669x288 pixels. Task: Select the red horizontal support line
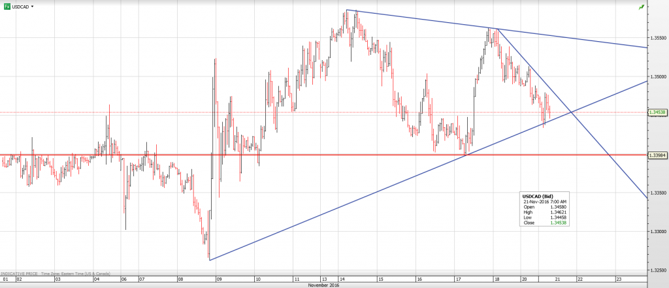327,155
